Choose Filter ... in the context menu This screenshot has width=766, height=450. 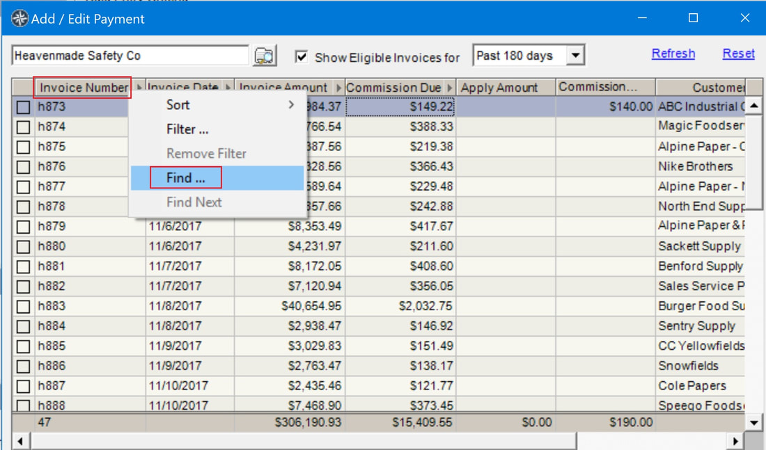pyautogui.click(x=217, y=129)
